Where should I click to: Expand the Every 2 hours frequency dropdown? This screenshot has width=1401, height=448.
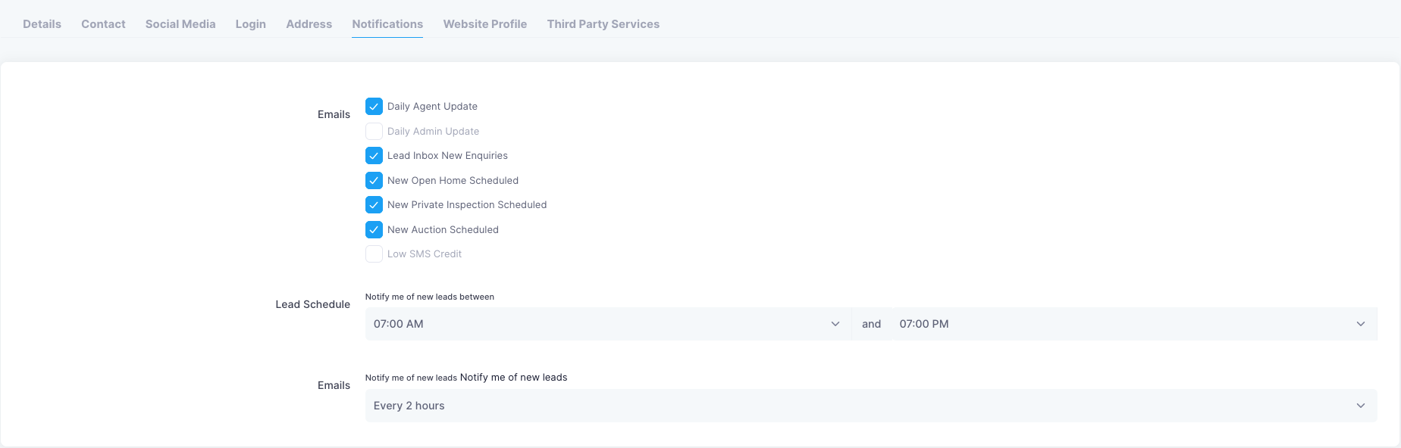point(864,406)
